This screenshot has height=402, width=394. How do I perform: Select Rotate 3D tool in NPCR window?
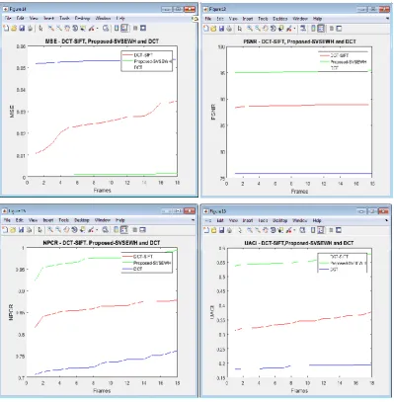(74, 230)
